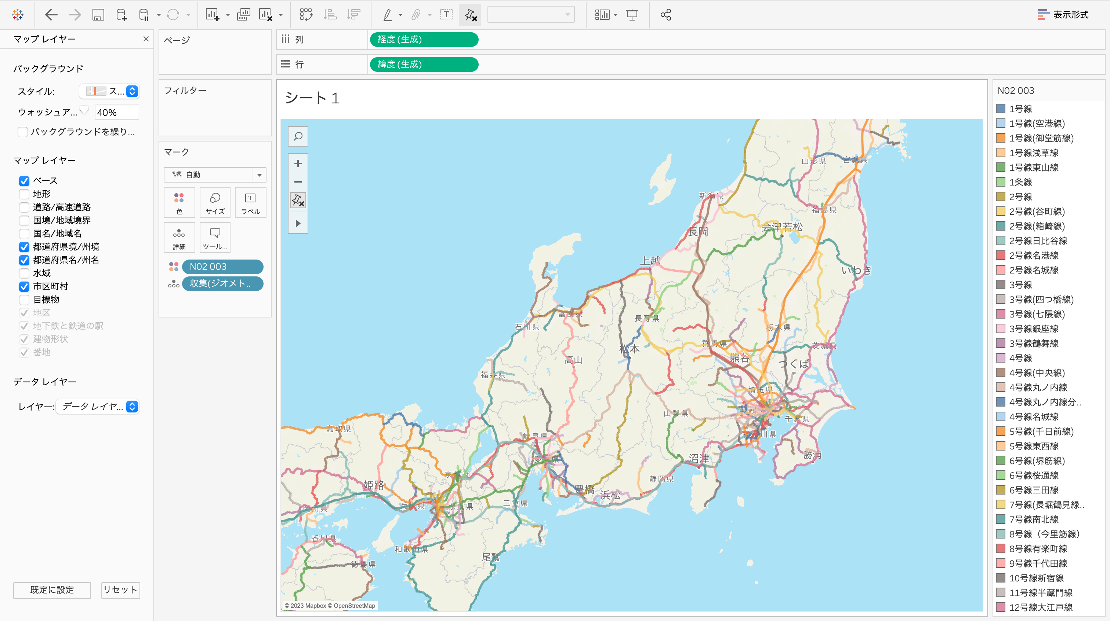This screenshot has width=1110, height=621.
Task: Open the Size (サイズ) shelf settings
Action: coord(215,202)
